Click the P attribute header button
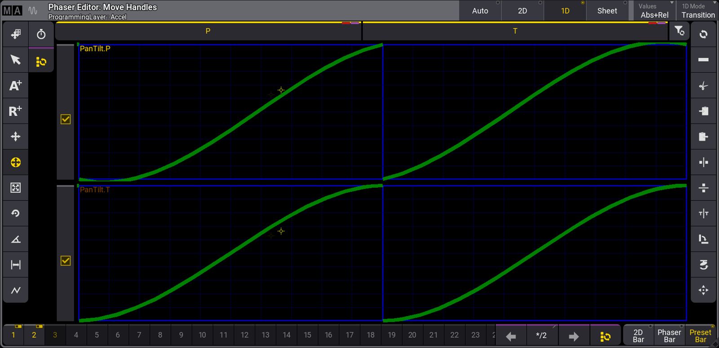 208,31
